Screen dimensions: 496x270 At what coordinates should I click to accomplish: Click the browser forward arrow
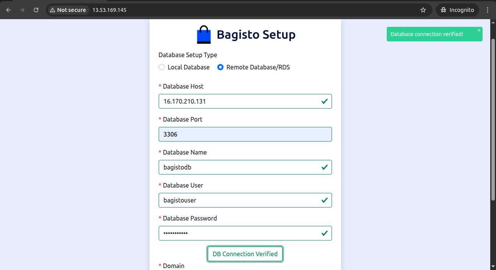(x=22, y=10)
